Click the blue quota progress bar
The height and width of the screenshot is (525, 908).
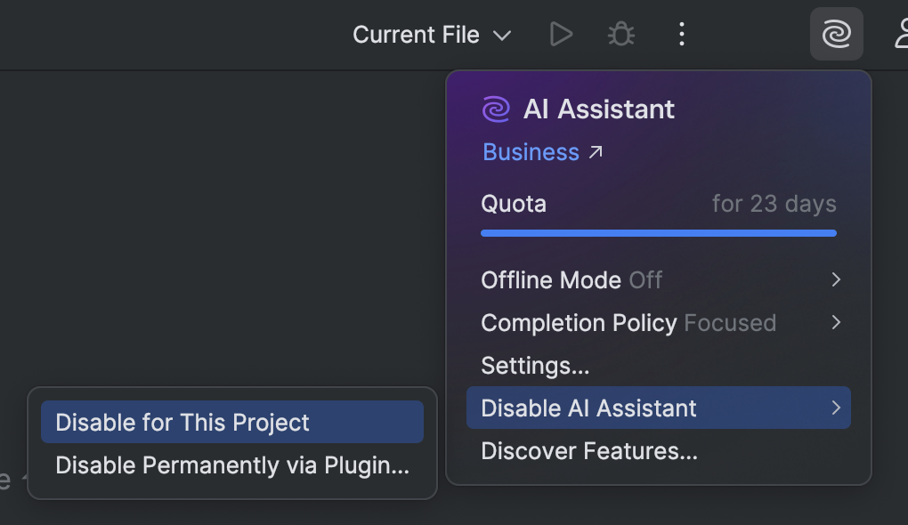(x=659, y=232)
